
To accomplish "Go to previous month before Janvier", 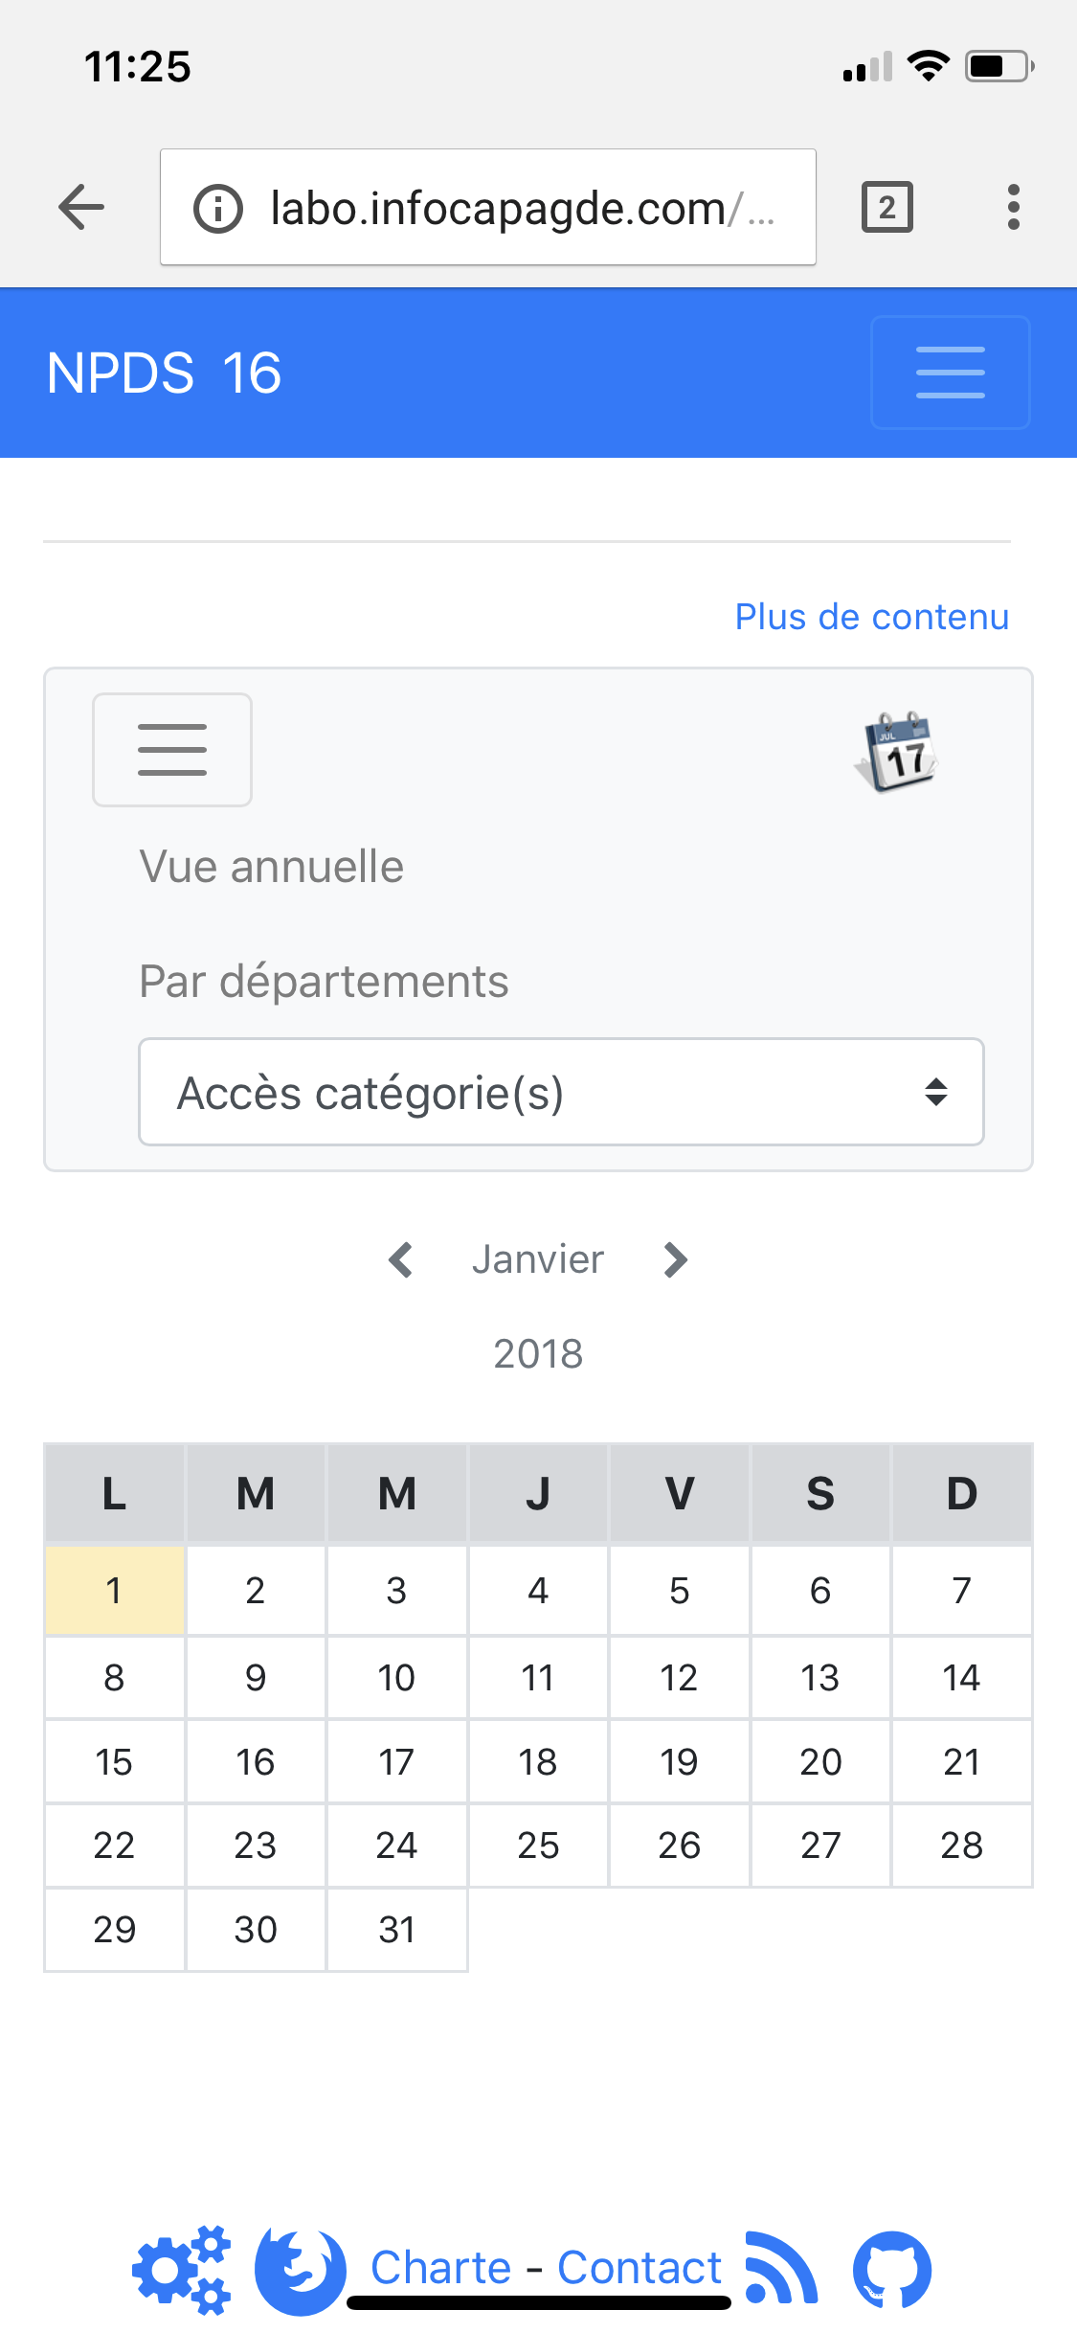I will 401,1259.
